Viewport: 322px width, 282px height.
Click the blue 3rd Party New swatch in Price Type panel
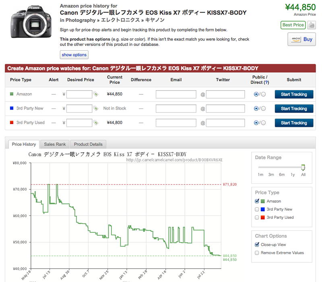click(263, 209)
